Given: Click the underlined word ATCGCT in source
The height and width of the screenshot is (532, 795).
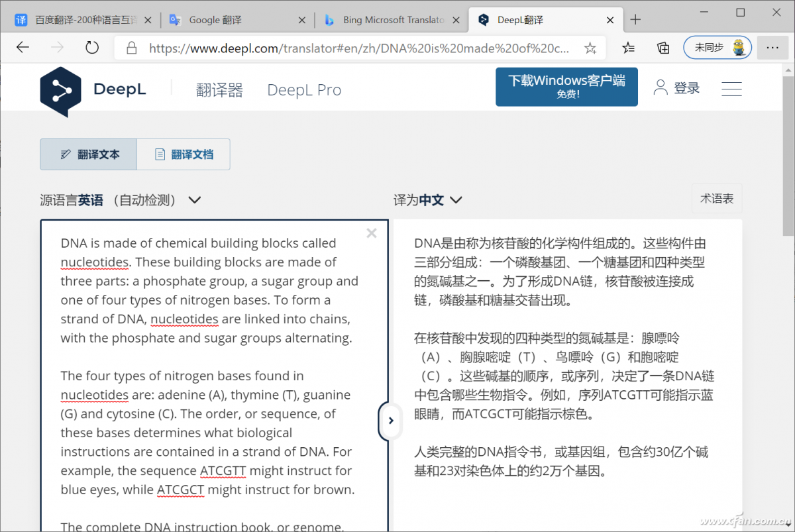Looking at the screenshot, I should click(180, 490).
